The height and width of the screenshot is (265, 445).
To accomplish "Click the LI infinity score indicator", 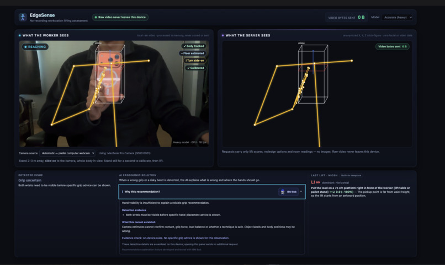I will click(x=315, y=182).
